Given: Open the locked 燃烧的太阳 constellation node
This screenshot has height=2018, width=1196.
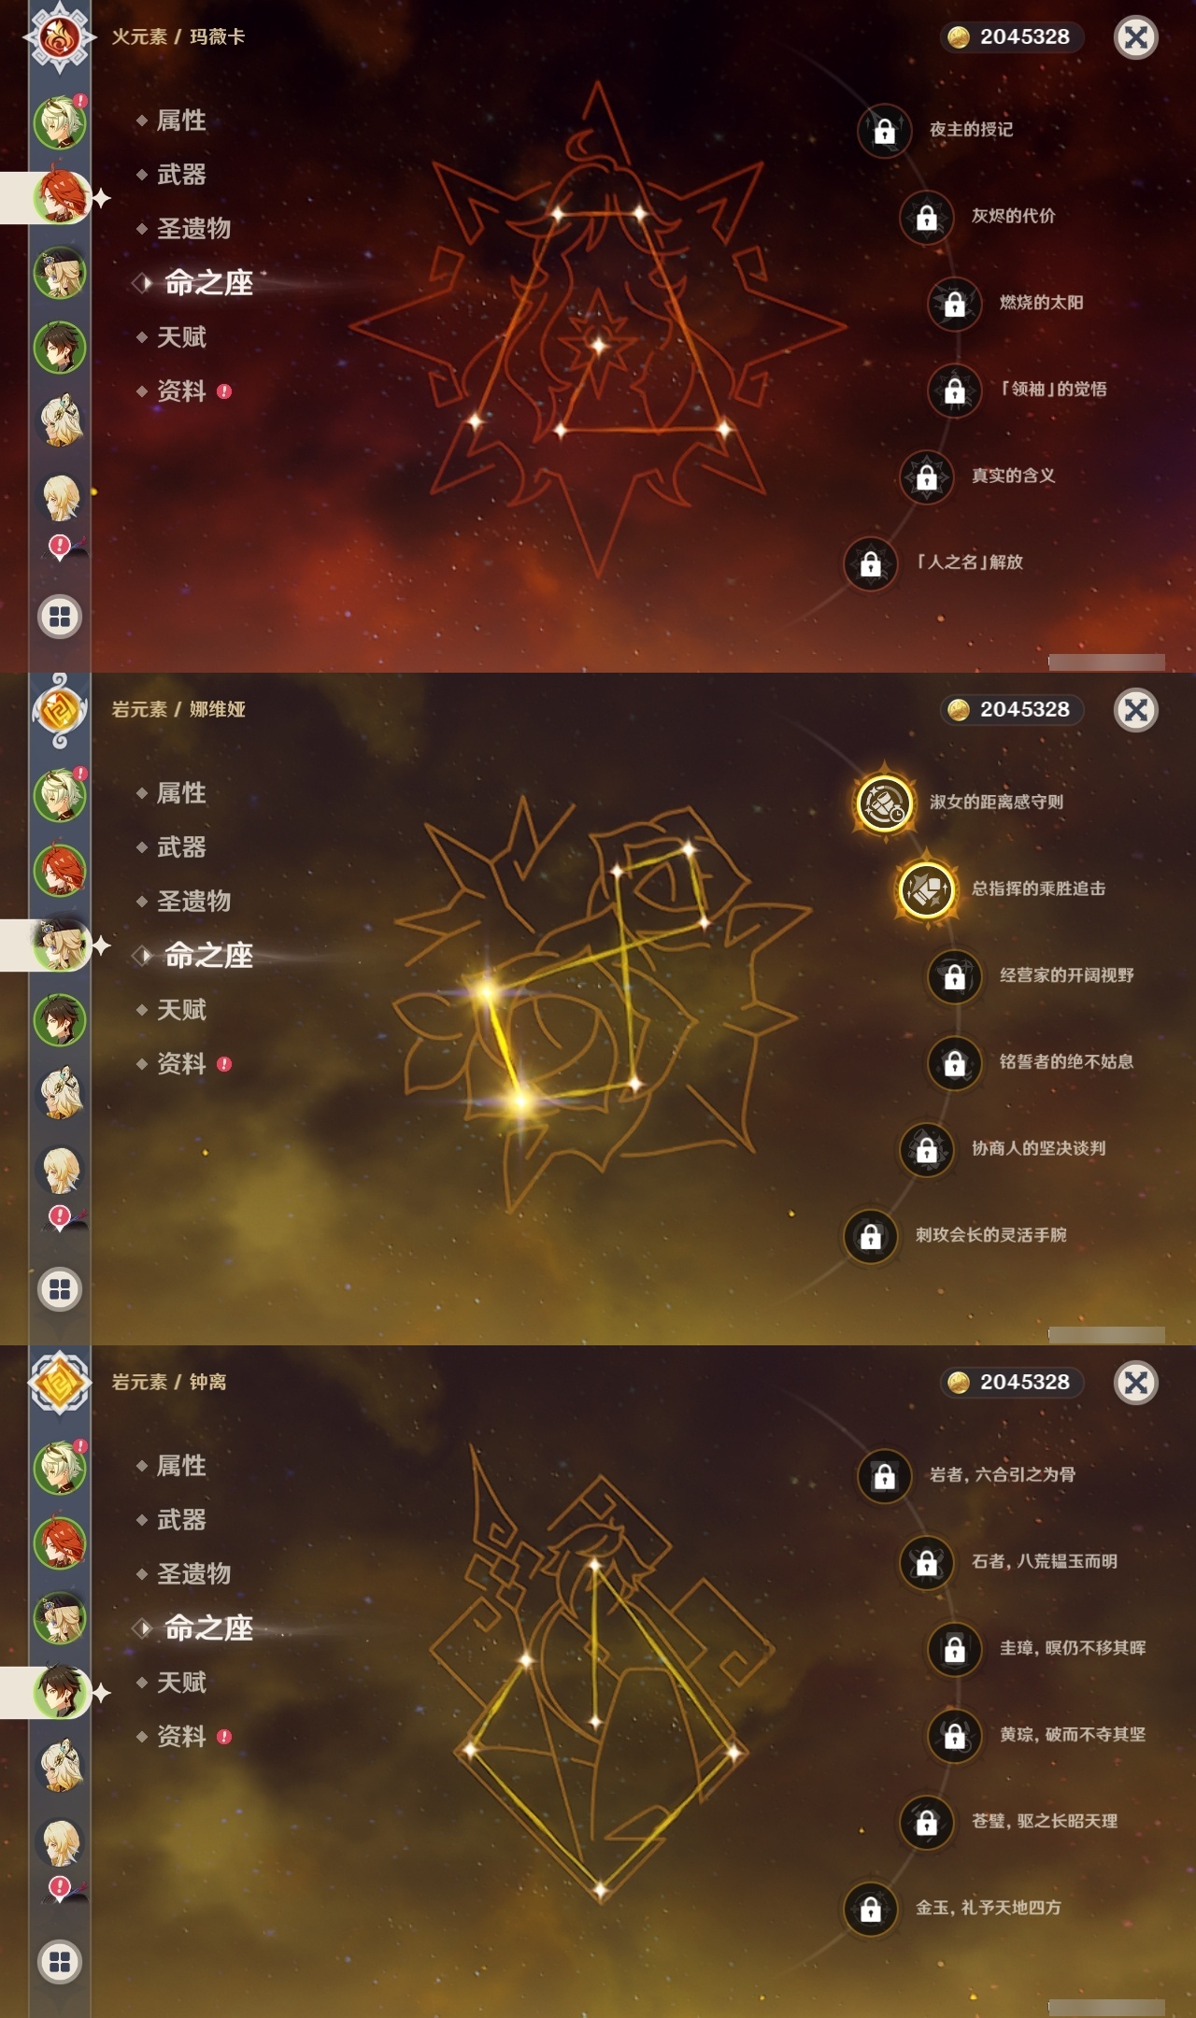Looking at the screenshot, I should (x=954, y=304).
